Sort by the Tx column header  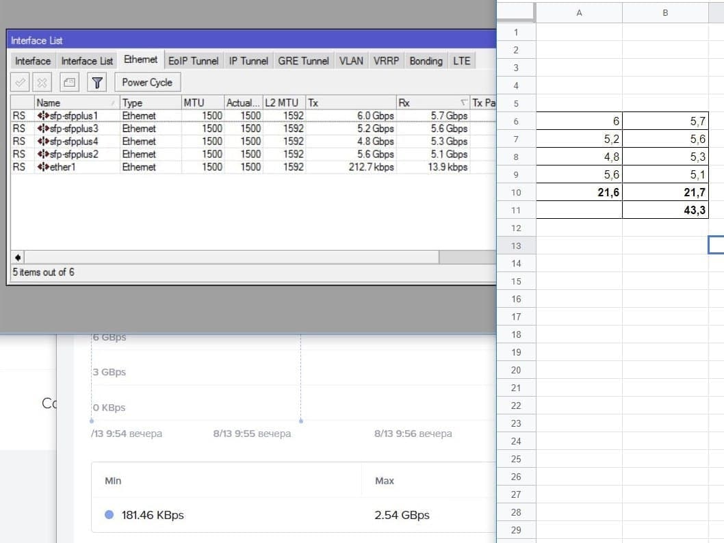point(351,103)
